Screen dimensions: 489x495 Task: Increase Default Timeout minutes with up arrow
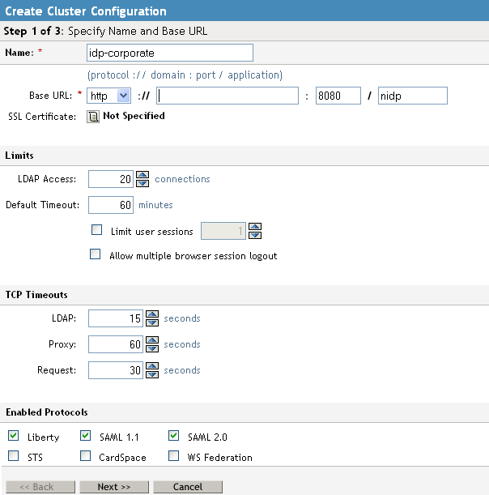[x=142, y=201]
